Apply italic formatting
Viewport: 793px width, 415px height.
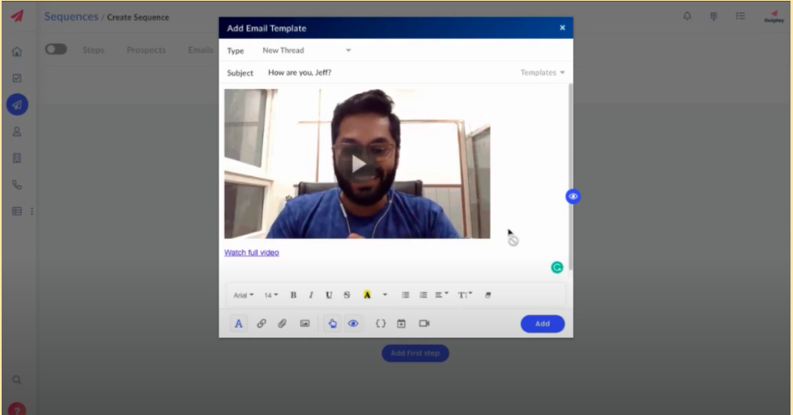point(311,296)
